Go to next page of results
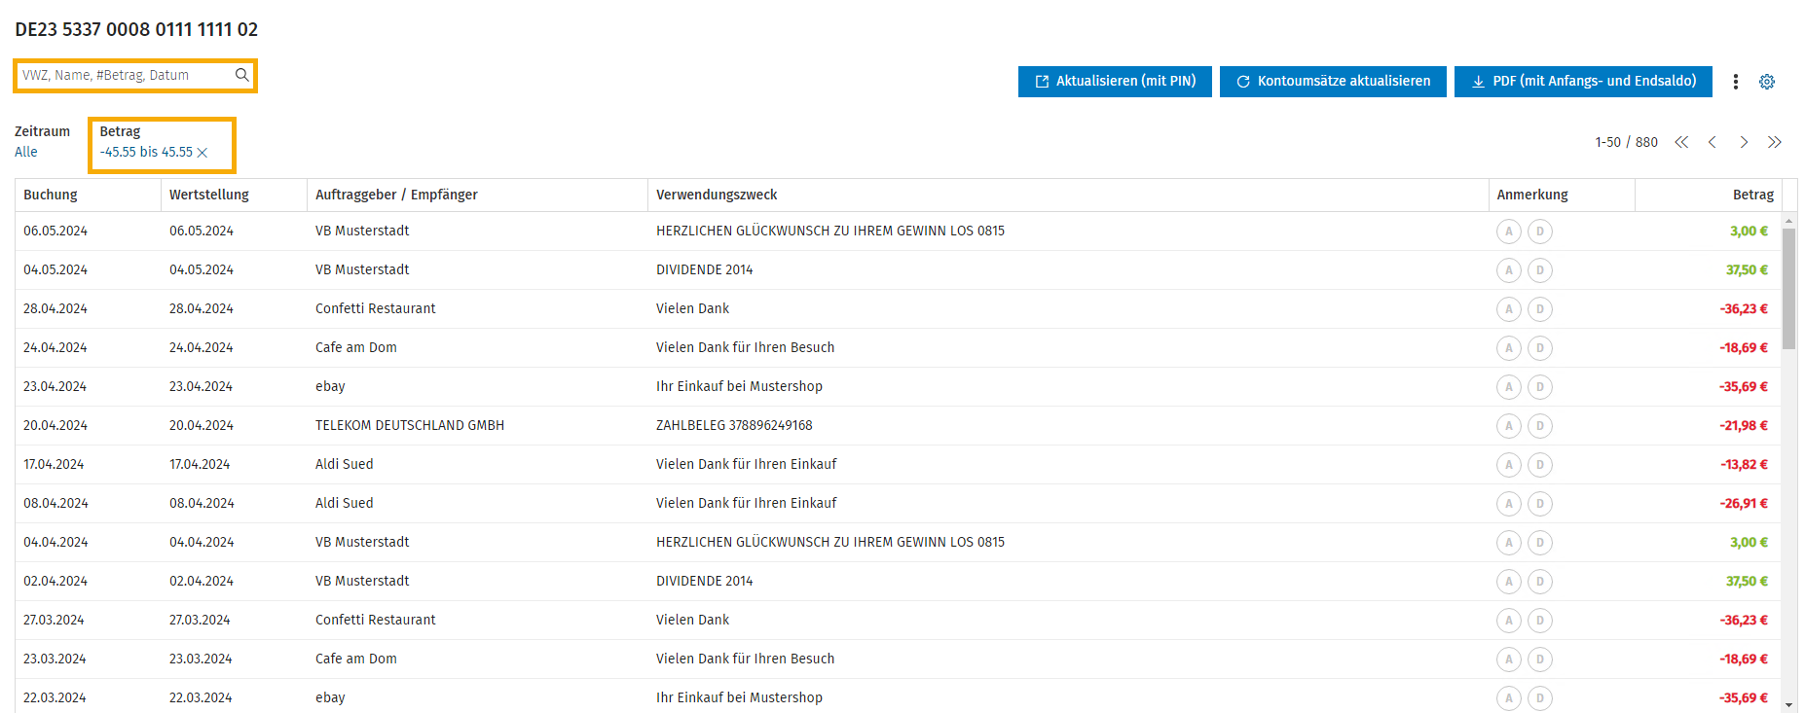 tap(1744, 142)
